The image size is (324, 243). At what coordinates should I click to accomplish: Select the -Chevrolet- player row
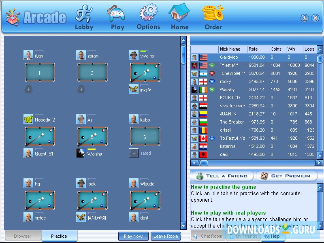(x=254, y=73)
